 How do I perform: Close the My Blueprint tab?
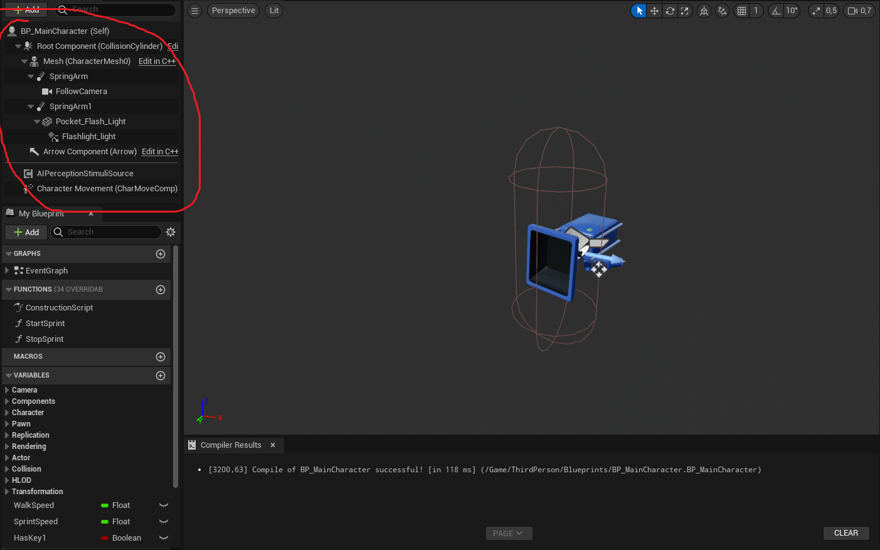[91, 214]
